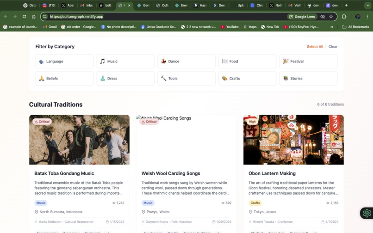Reload the CultureGraph page
Viewport: 373px width, 233px height.
(x=24, y=17)
